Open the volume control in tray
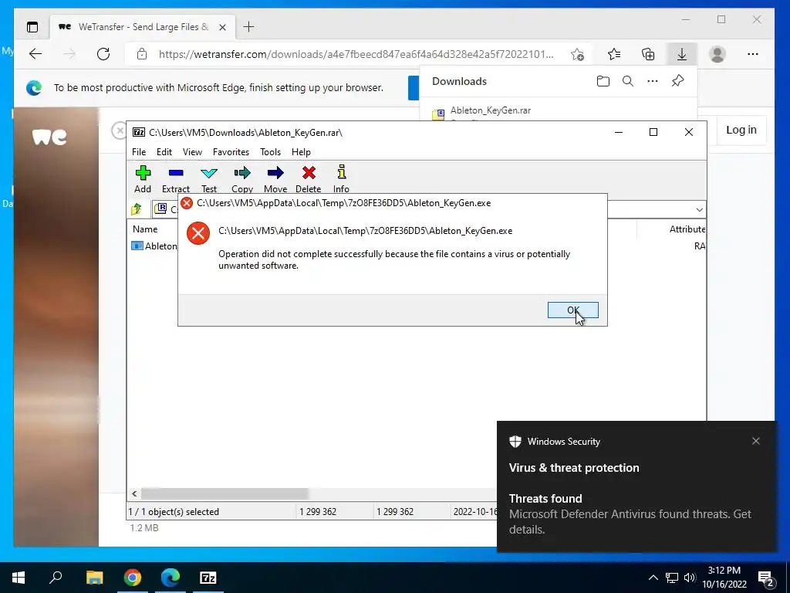Viewport: 790px width, 593px height. pyautogui.click(x=690, y=578)
